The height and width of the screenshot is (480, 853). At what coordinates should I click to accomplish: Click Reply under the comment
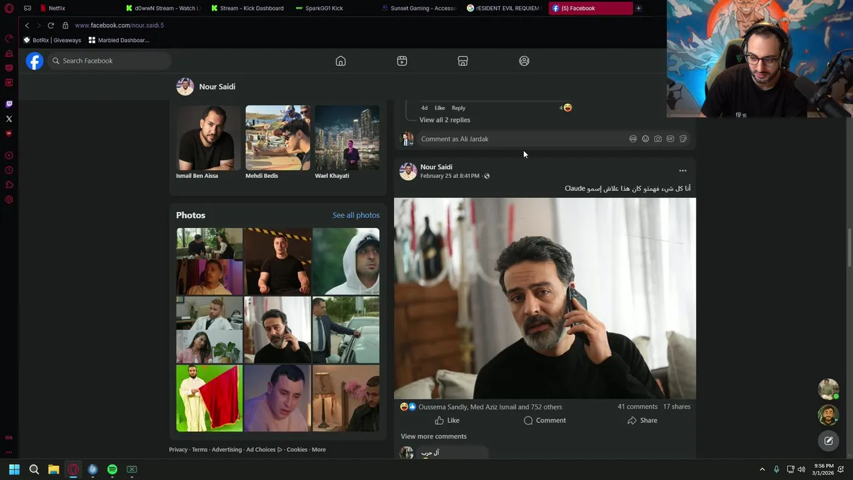(458, 108)
